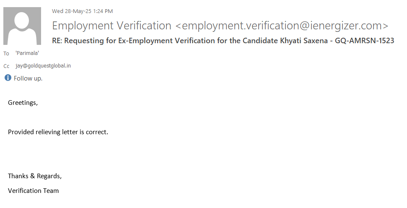The height and width of the screenshot is (208, 407).
Task: Open the jay@goldquestglobal.in Cc contact
Action: click(43, 66)
